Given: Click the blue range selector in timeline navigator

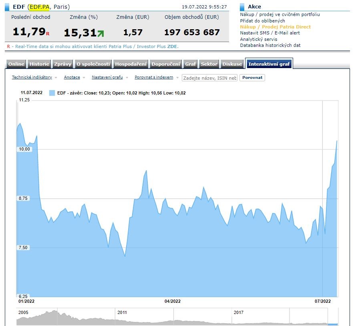Looking at the screenshot, I should (333, 324).
